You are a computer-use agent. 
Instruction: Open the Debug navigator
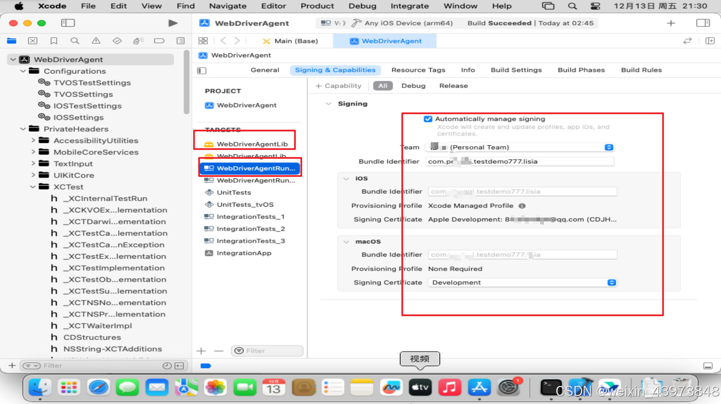tap(138, 41)
